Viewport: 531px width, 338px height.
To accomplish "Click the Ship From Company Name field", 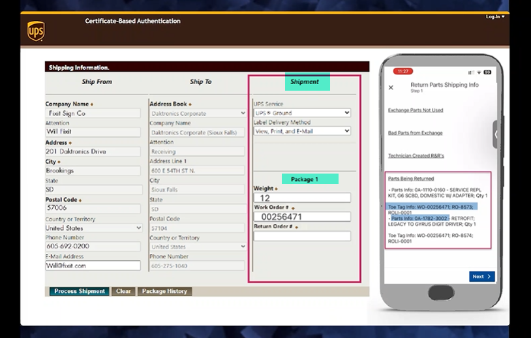I will 93,114.
